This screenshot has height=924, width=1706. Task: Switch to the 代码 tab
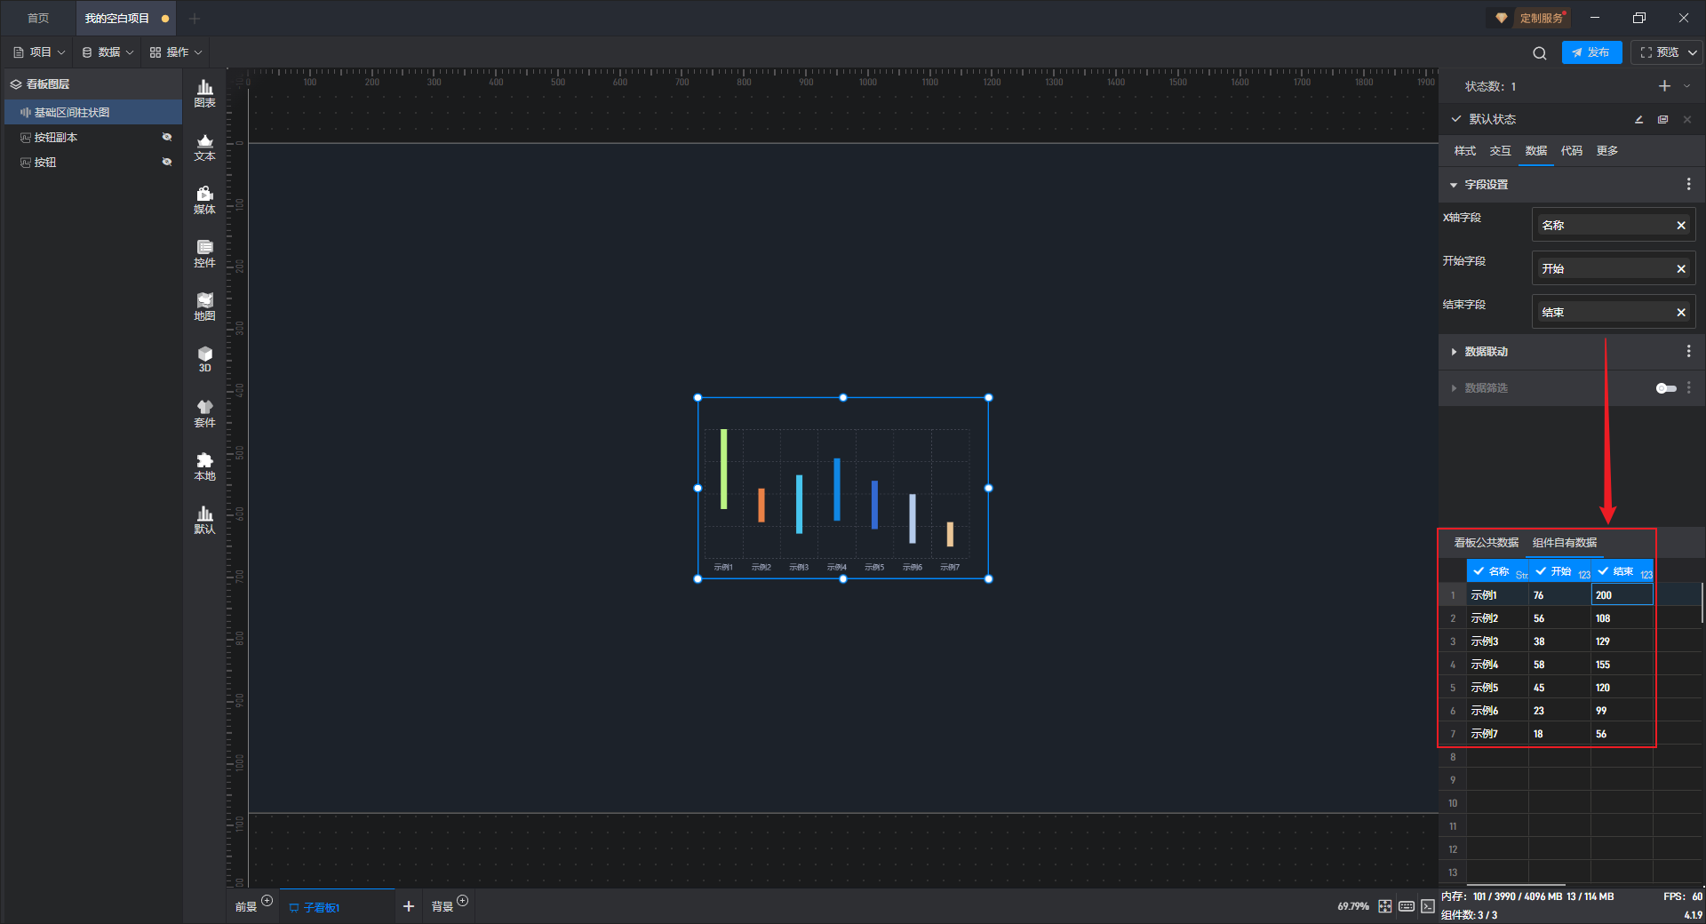pos(1571,151)
